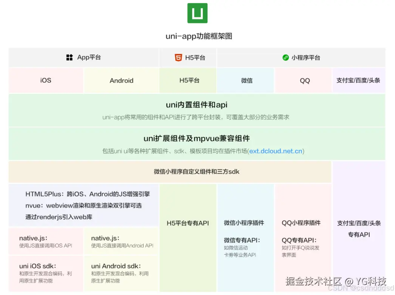Click the uni内置组件和api heading
Viewport: 395px width, 295px height.
pos(196,105)
